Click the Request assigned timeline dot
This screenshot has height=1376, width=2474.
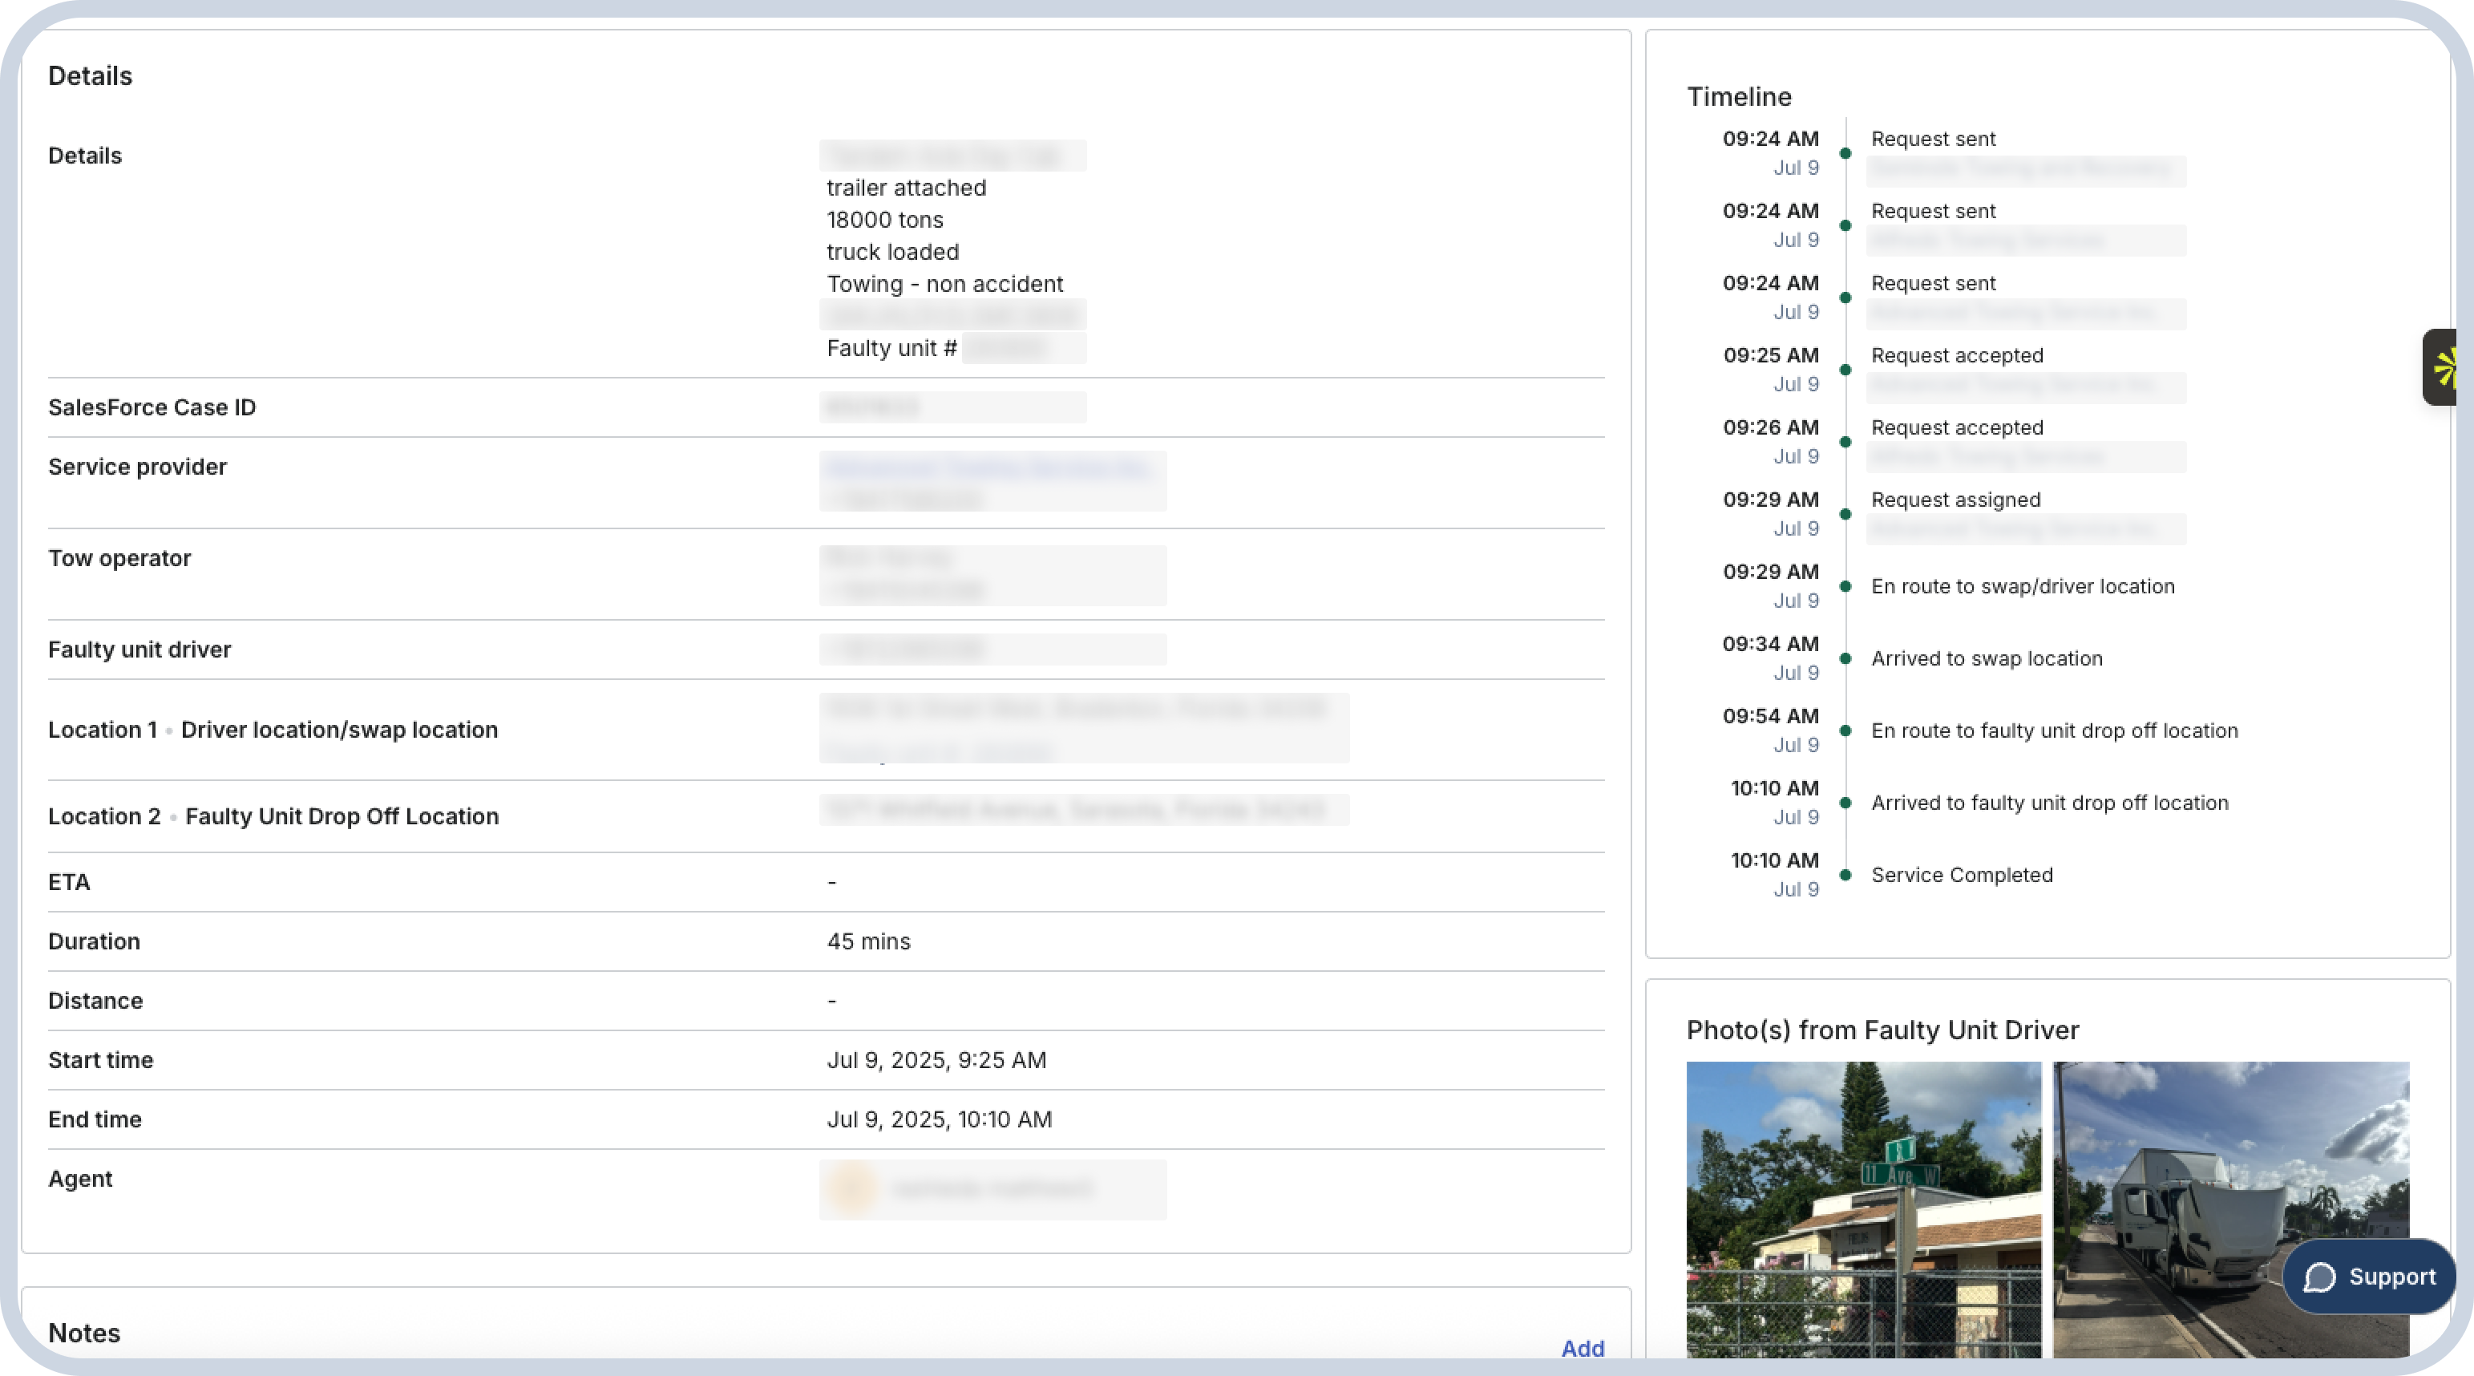pyautogui.click(x=1845, y=514)
